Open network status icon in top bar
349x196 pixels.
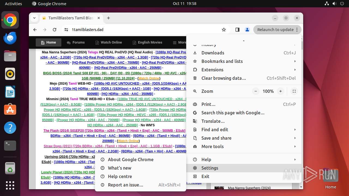point(327,4)
